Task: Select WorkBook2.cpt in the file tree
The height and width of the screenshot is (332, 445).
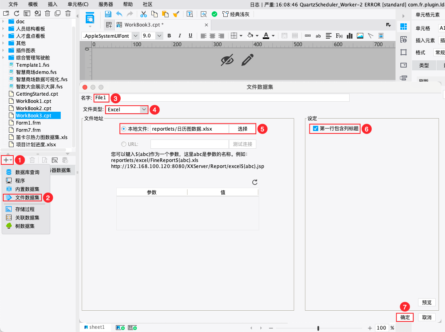Action: (x=33, y=108)
